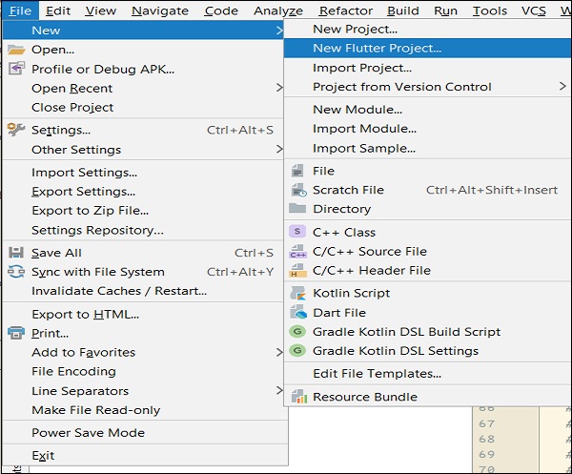Image resolution: width=572 pixels, height=474 pixels.
Task: Click the Sync with File System icon
Action: (15, 272)
